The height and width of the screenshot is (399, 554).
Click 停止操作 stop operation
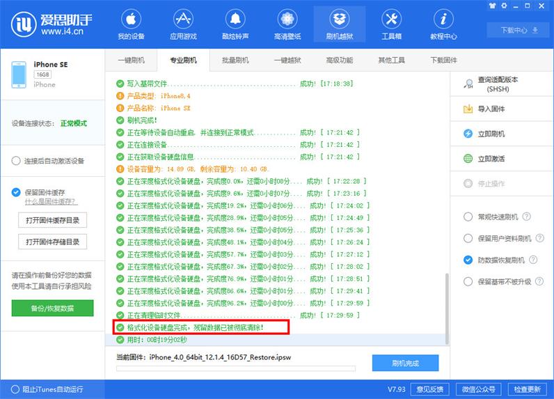pyautogui.click(x=502, y=183)
